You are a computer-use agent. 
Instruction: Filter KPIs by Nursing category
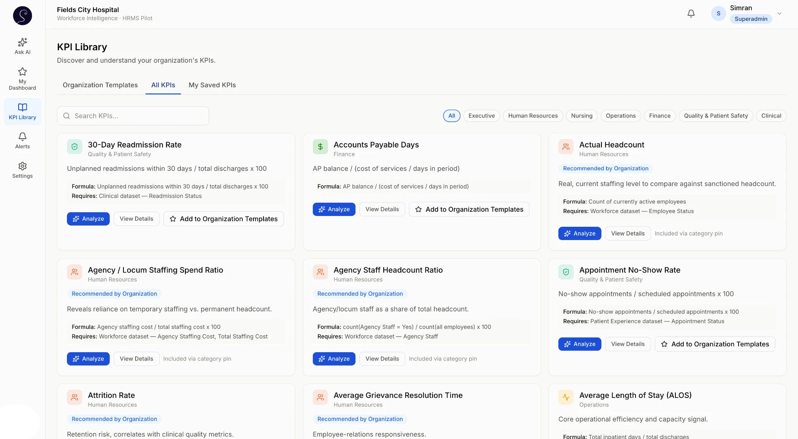coord(581,116)
